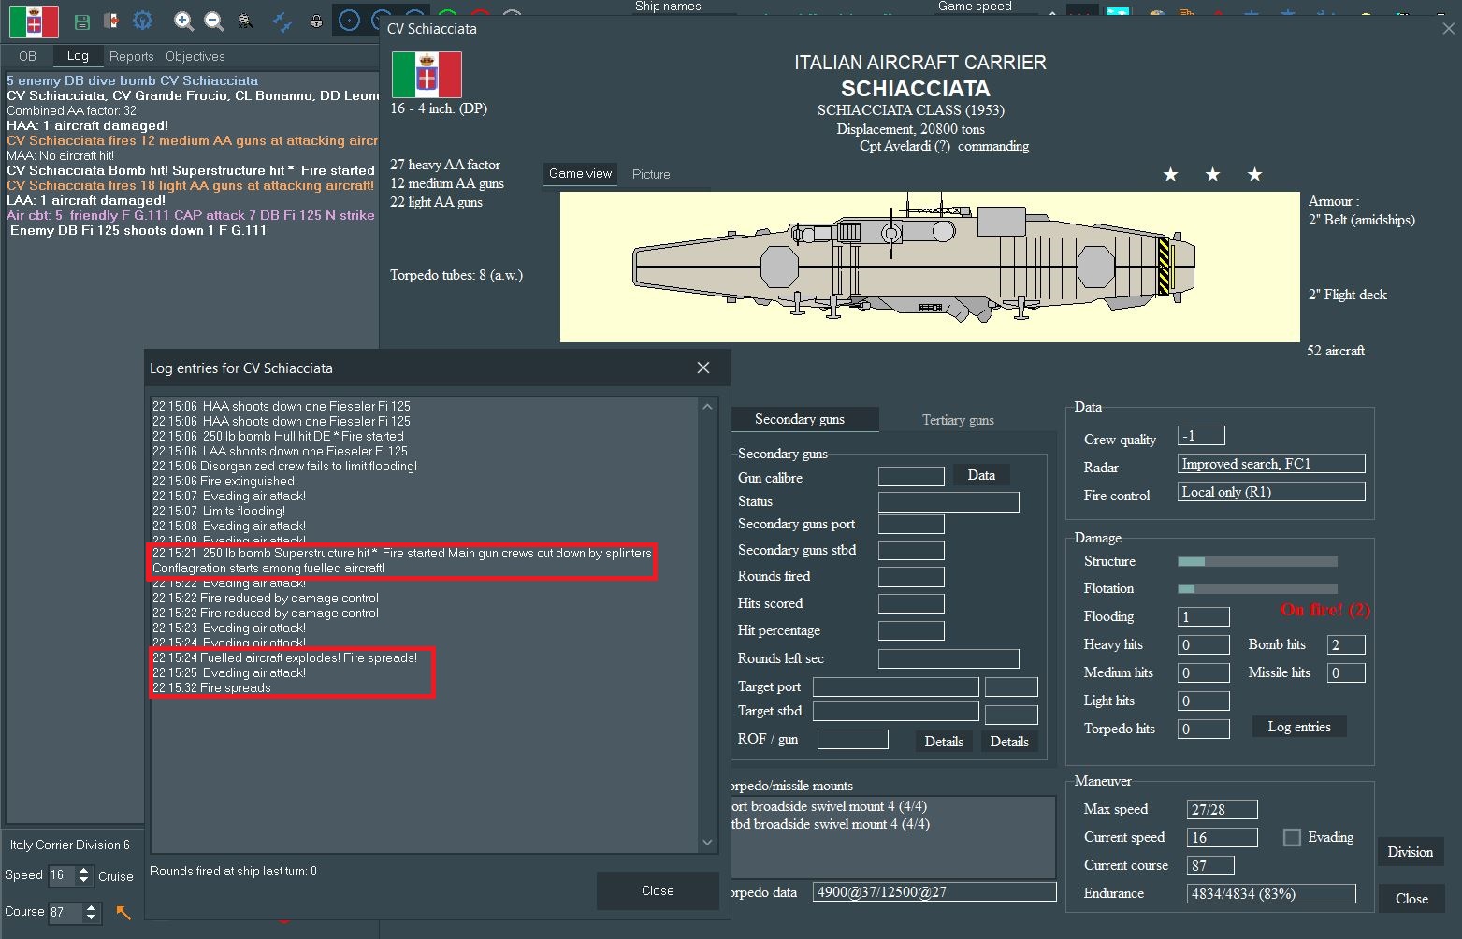Click the Gun calibre field
The height and width of the screenshot is (939, 1462).
(x=911, y=477)
